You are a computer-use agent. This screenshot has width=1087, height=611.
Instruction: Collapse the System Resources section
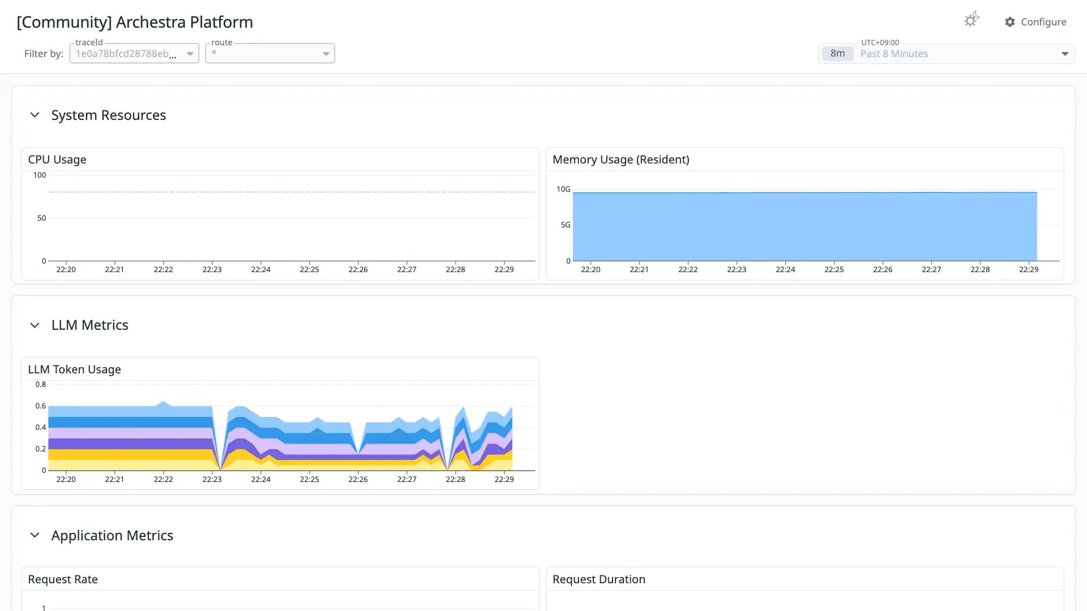pos(35,115)
